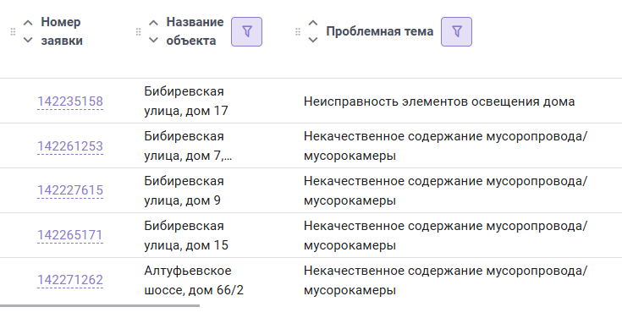Sort Название объекта ascending arrow
Screen dimensions: 622x318
coord(153,23)
